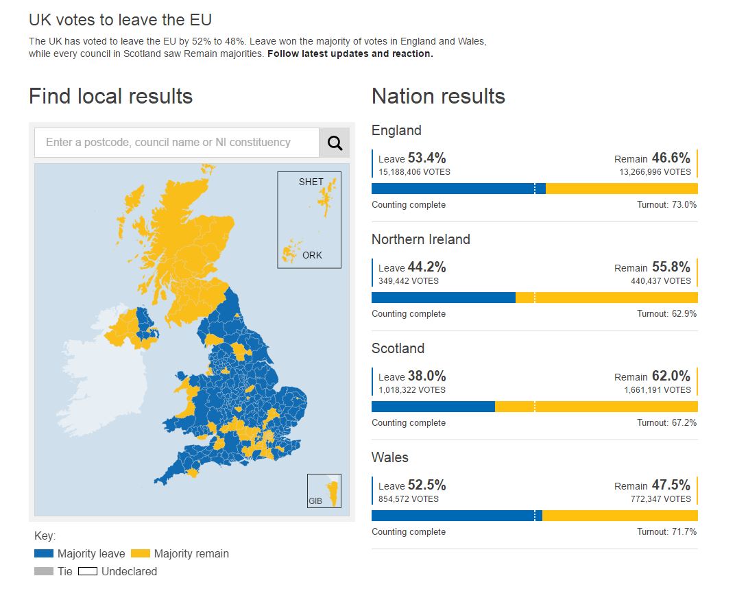Collapse the Wales nation results section
The height and width of the screenshot is (589, 735).
(390, 457)
